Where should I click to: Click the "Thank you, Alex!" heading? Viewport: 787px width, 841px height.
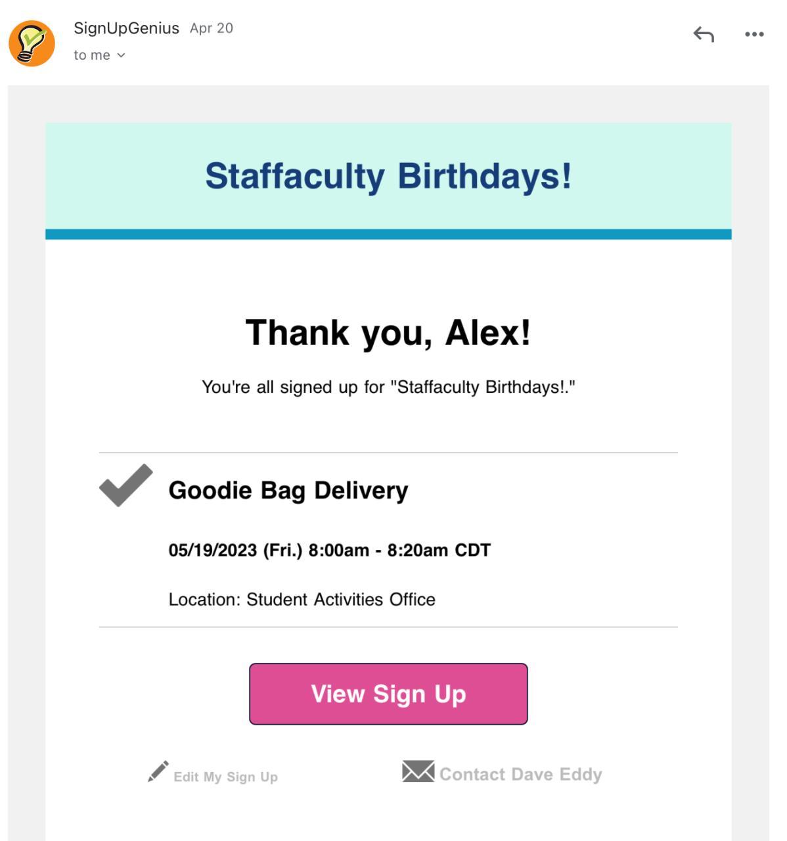(388, 332)
